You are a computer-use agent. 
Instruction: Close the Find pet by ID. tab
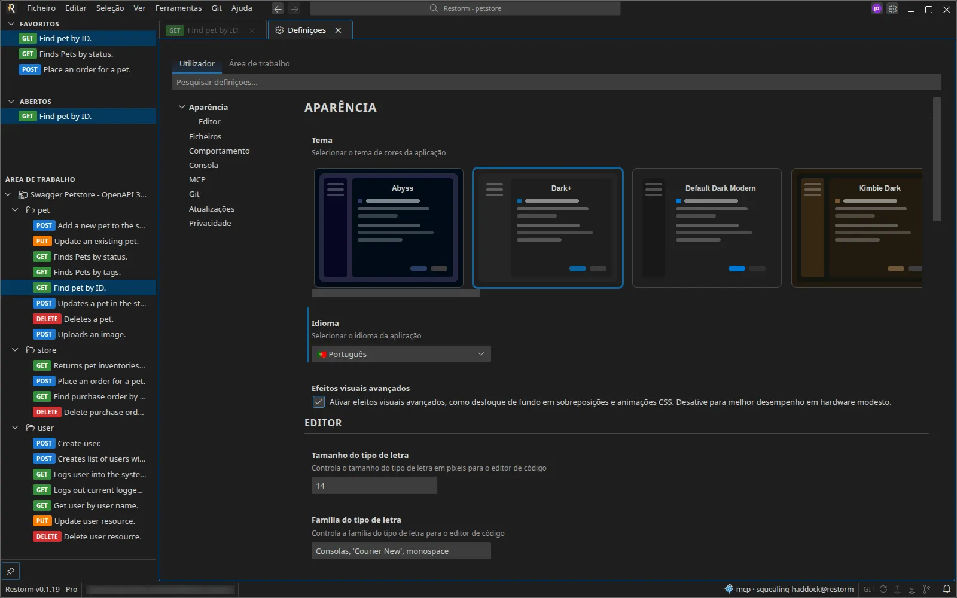[252, 30]
